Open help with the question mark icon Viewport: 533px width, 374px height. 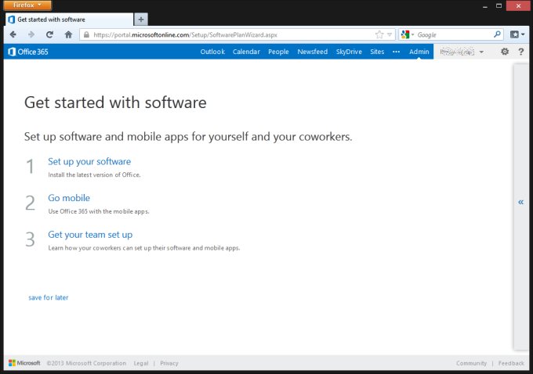[x=520, y=52]
